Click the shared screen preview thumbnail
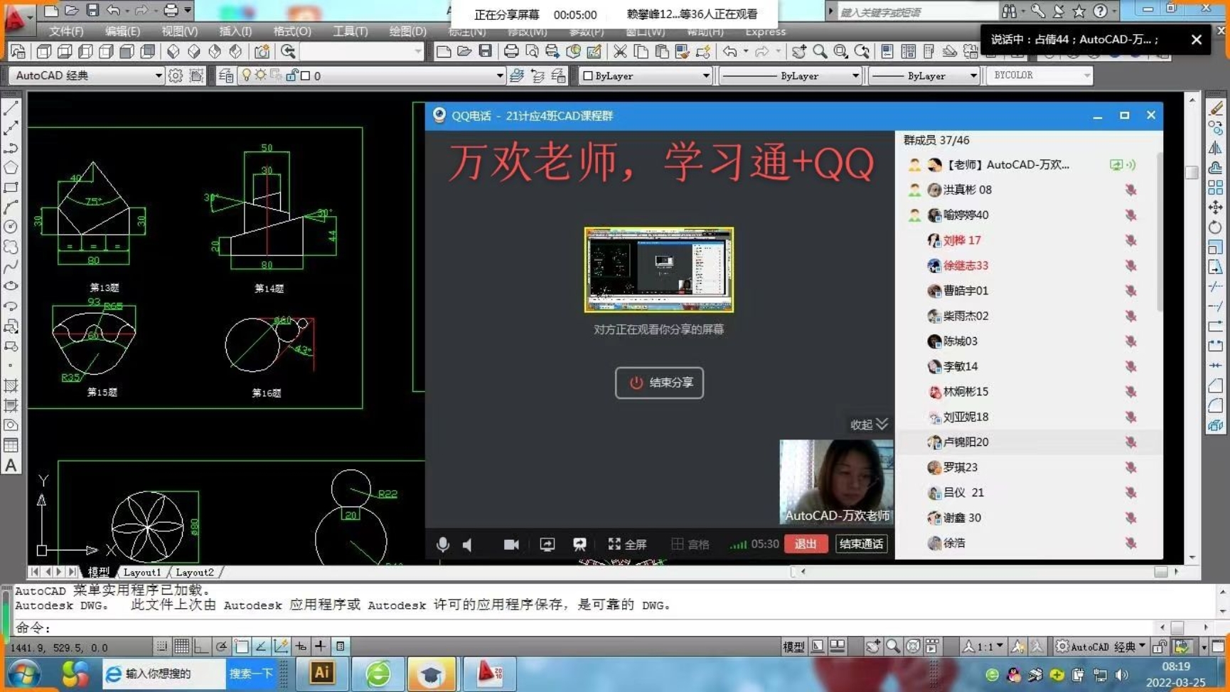This screenshot has width=1230, height=692. click(x=659, y=270)
